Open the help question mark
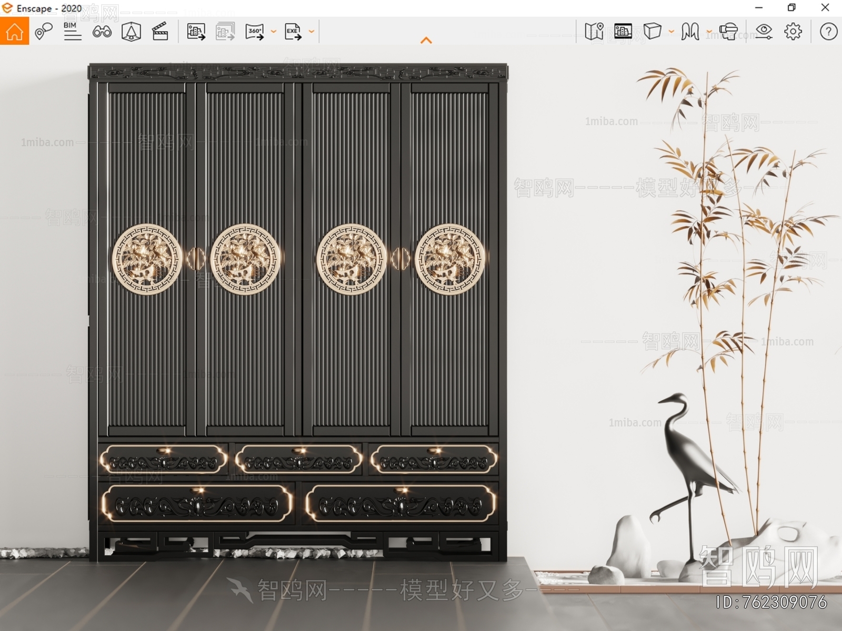Image resolution: width=842 pixels, height=631 pixels. point(829,32)
